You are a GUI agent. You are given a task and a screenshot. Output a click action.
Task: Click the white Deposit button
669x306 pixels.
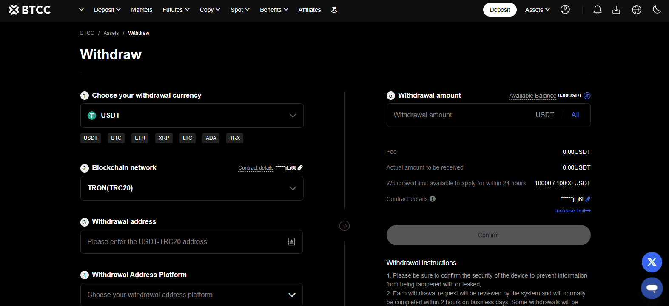[x=500, y=10]
